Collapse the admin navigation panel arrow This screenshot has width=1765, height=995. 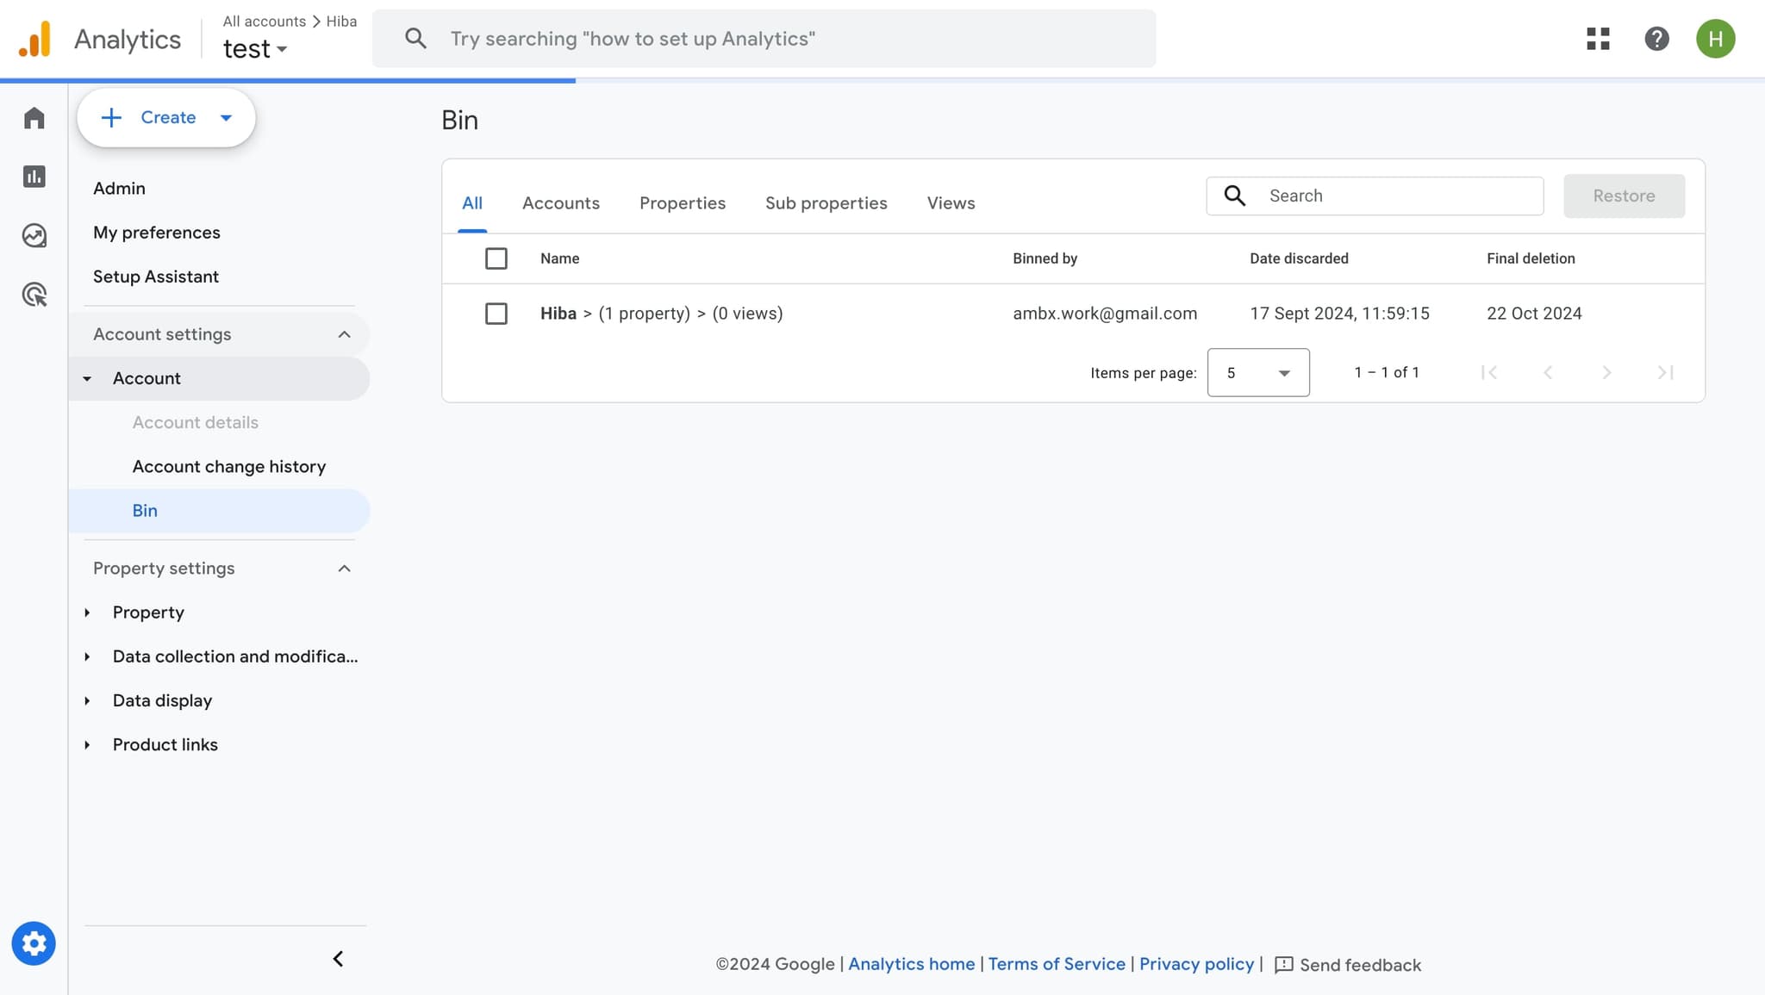pos(338,959)
